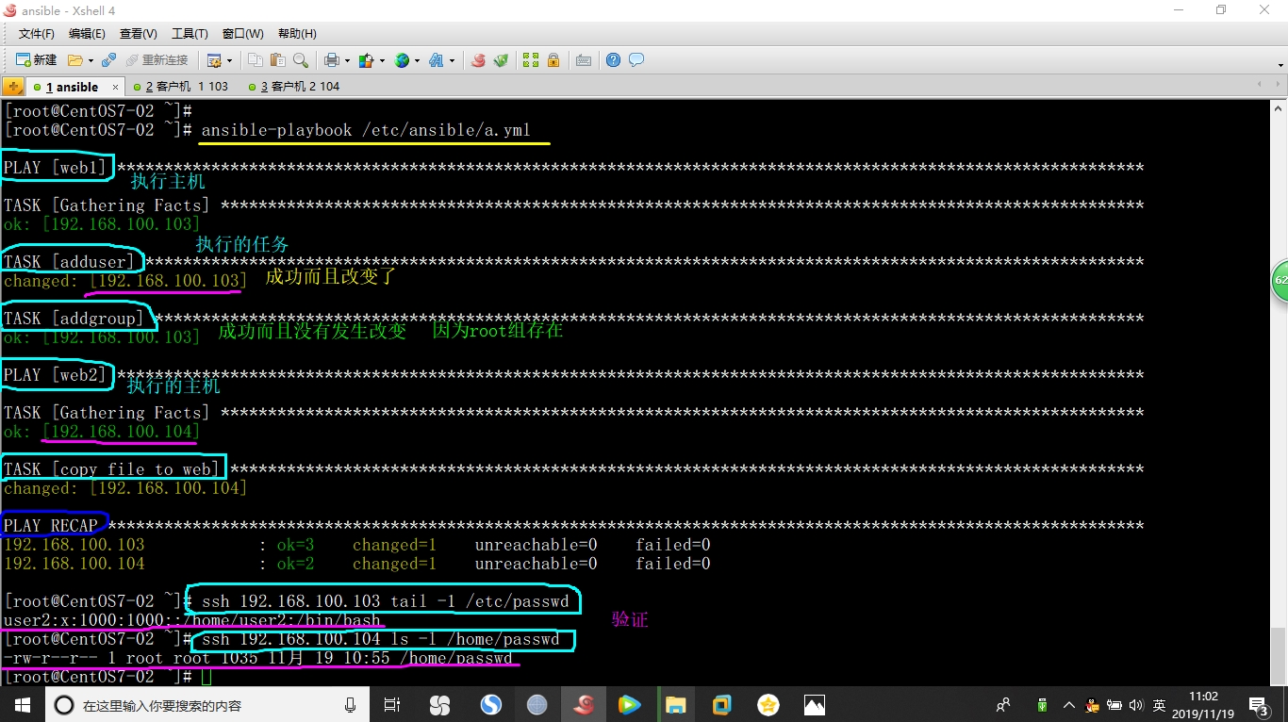Open the 查看(V) menu
Image resolution: width=1288 pixels, height=722 pixels.
[138, 34]
